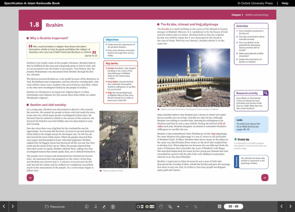Select the pen annotation tool
This screenshot has width=295, height=212.
coord(104,207)
